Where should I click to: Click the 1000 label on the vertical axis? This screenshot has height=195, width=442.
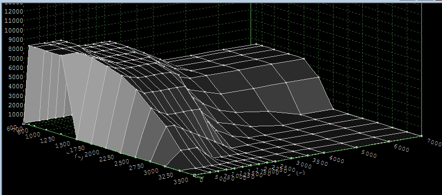click(14, 114)
